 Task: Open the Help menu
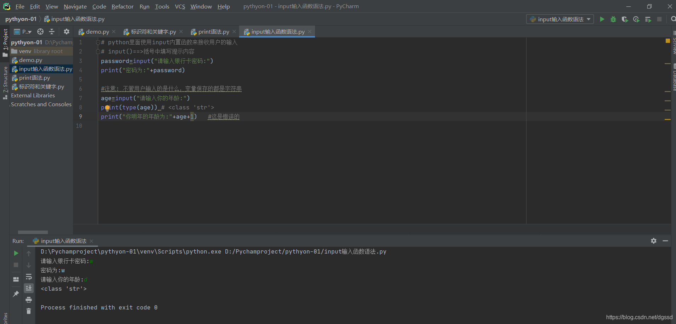[224, 6]
